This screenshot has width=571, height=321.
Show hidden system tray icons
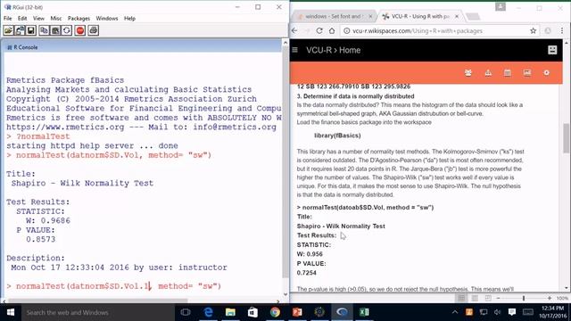(455, 312)
